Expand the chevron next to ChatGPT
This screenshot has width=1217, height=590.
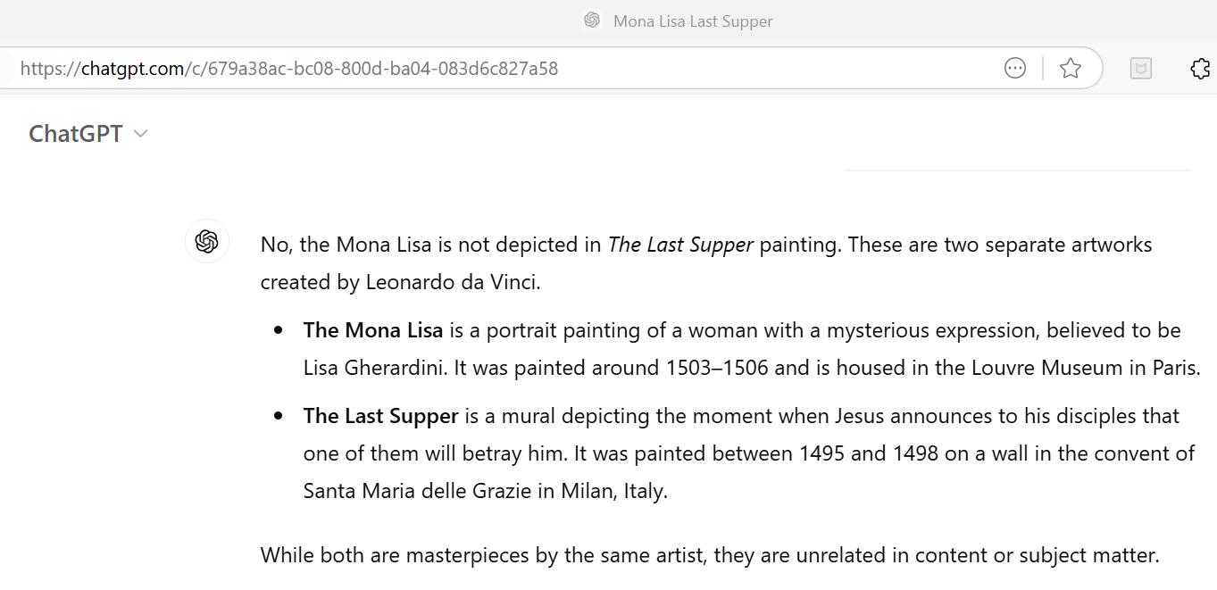(140, 134)
